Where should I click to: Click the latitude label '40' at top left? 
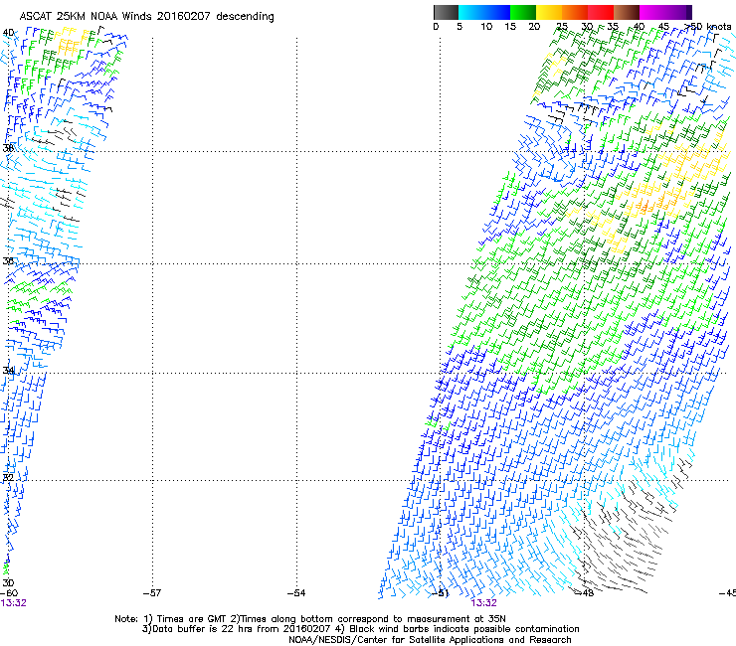click(x=8, y=33)
